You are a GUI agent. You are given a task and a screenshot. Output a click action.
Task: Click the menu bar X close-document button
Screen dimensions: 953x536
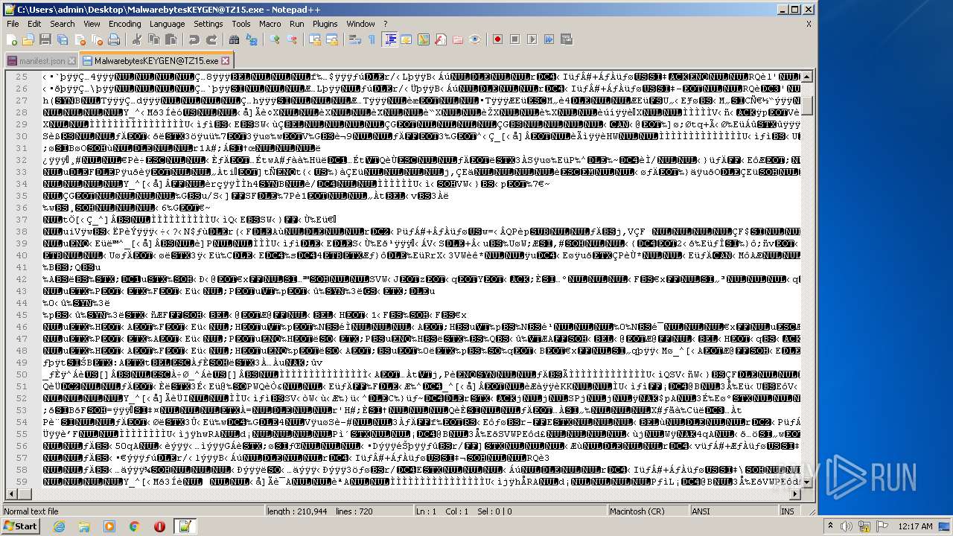coord(809,24)
